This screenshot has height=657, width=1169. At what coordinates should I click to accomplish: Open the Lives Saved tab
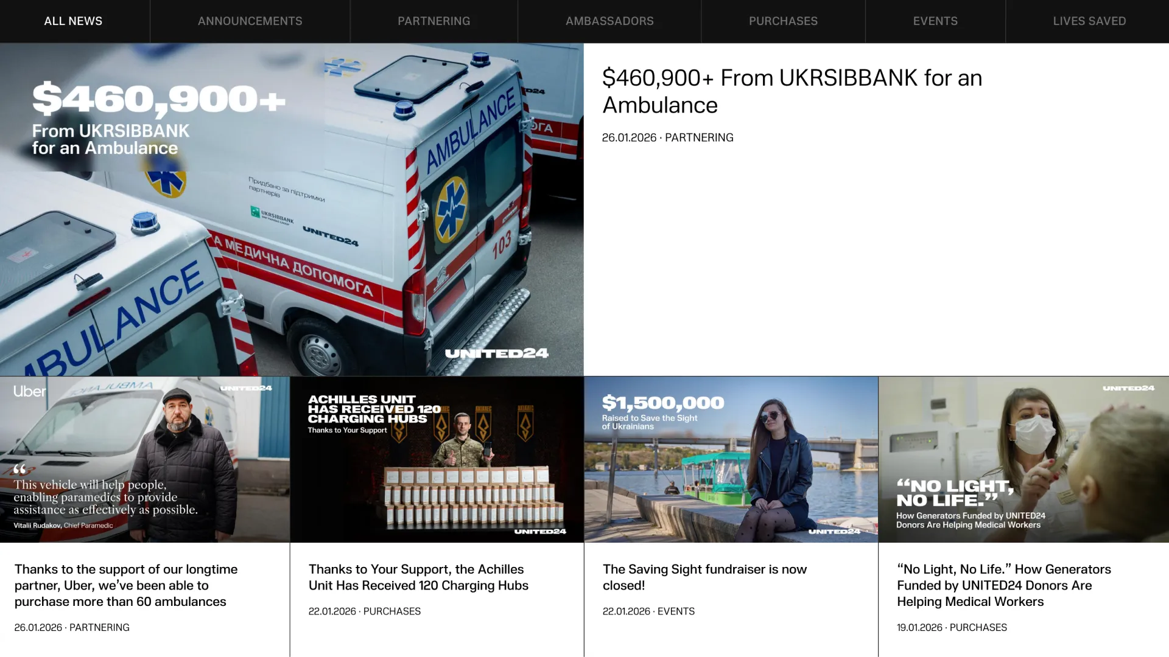[x=1089, y=21]
